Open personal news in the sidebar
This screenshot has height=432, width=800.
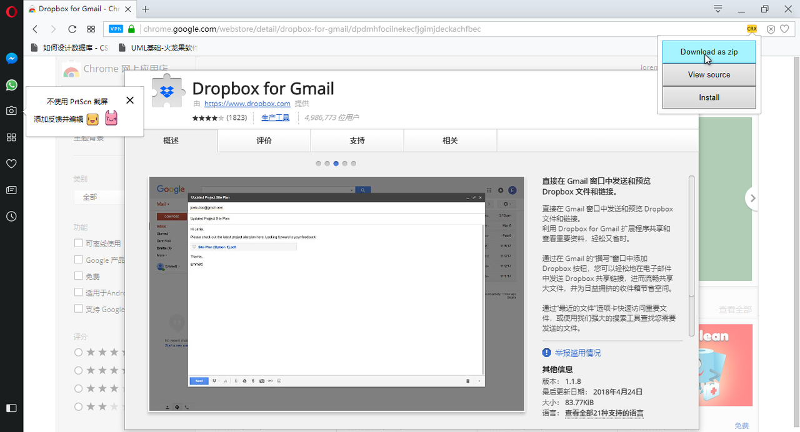click(x=11, y=190)
